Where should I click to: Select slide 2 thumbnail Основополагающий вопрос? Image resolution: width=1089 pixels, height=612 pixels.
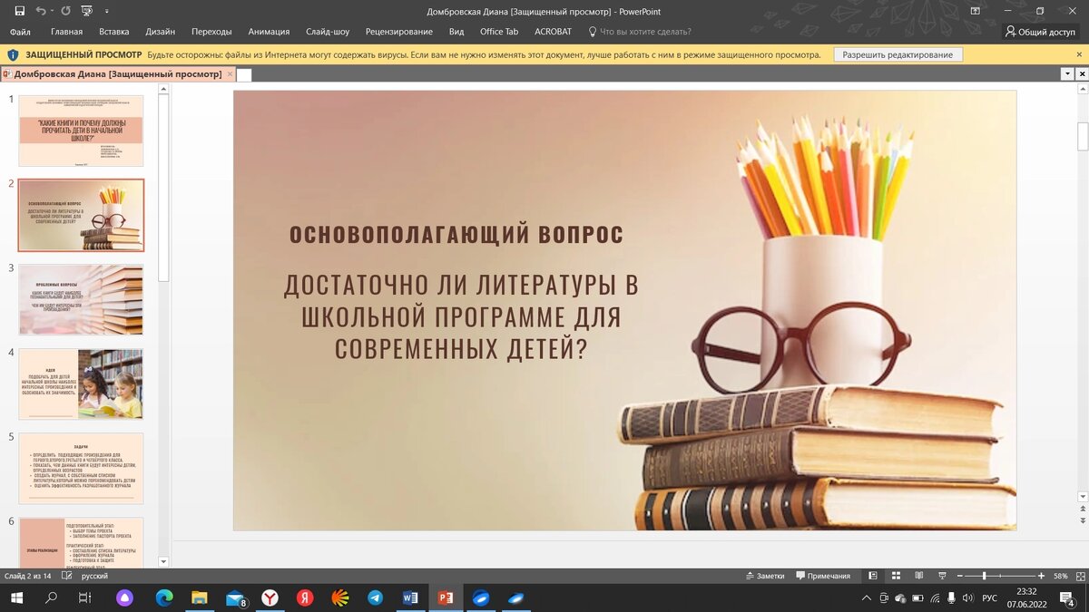point(81,215)
